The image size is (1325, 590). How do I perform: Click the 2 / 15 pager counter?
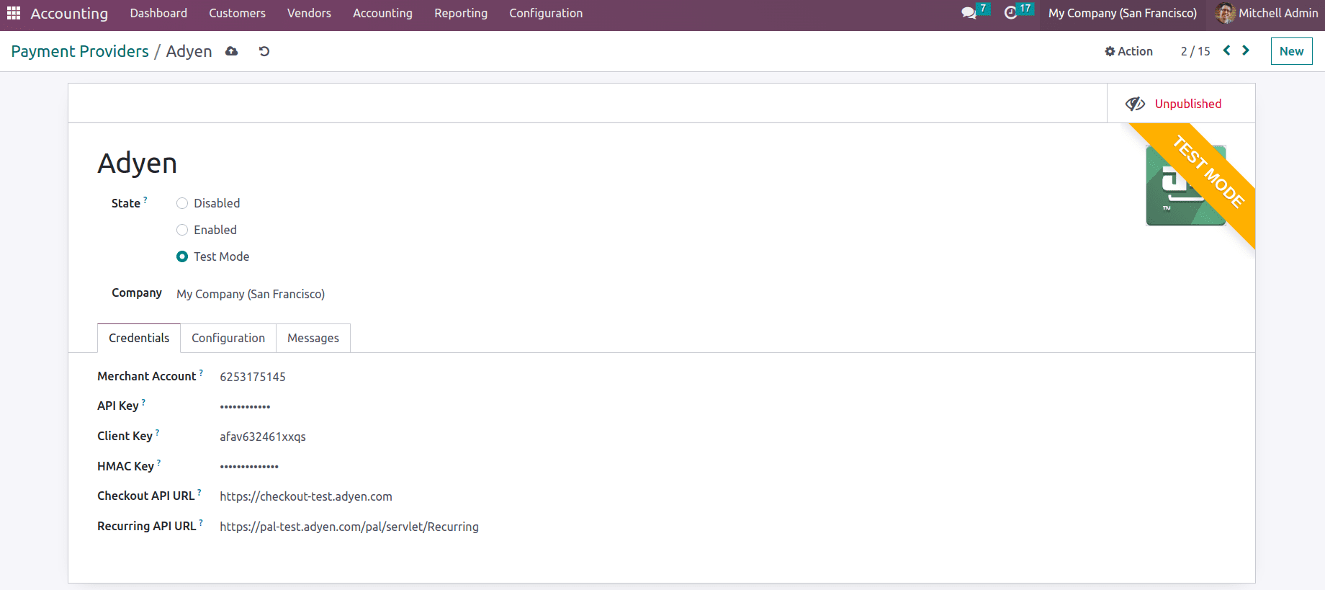click(x=1195, y=51)
